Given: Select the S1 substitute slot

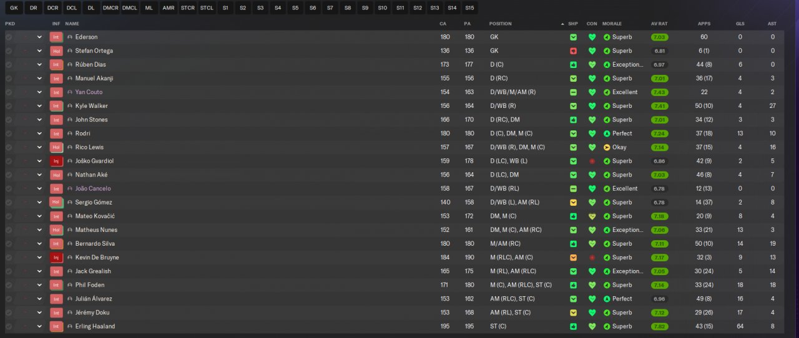Looking at the screenshot, I should pyautogui.click(x=225, y=8).
